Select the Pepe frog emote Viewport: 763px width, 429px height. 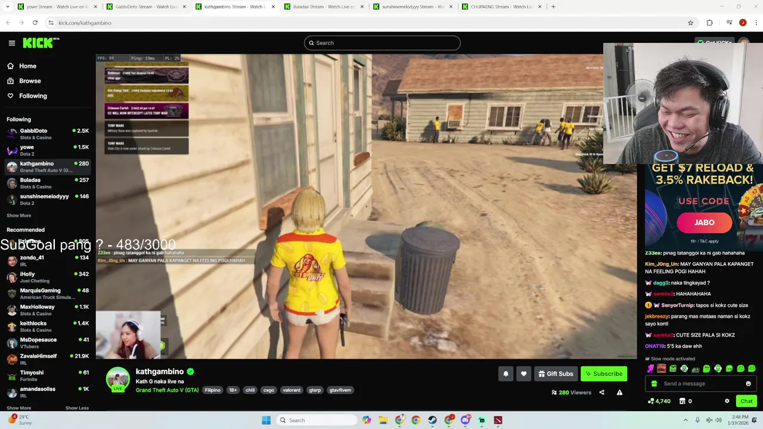(x=696, y=369)
